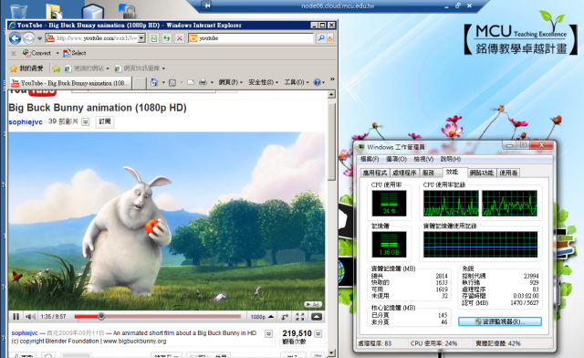Switch to the 處理程序 processes tab
584x358 pixels.
(404, 173)
